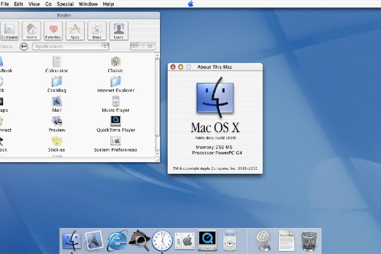The image size is (381, 254).
Task: Open Internet Explorer in the dock
Action: [x=117, y=239]
